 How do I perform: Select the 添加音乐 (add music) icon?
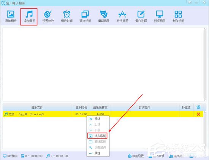[29, 16]
